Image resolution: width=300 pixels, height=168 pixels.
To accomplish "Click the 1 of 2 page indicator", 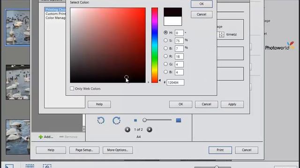I will [x=138, y=130].
